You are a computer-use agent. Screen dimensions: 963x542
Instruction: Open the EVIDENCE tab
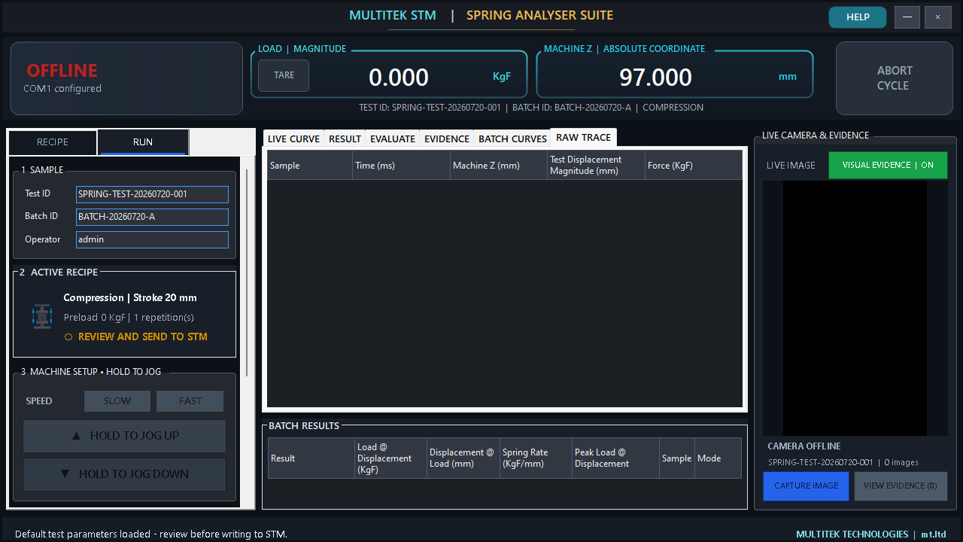coord(447,139)
